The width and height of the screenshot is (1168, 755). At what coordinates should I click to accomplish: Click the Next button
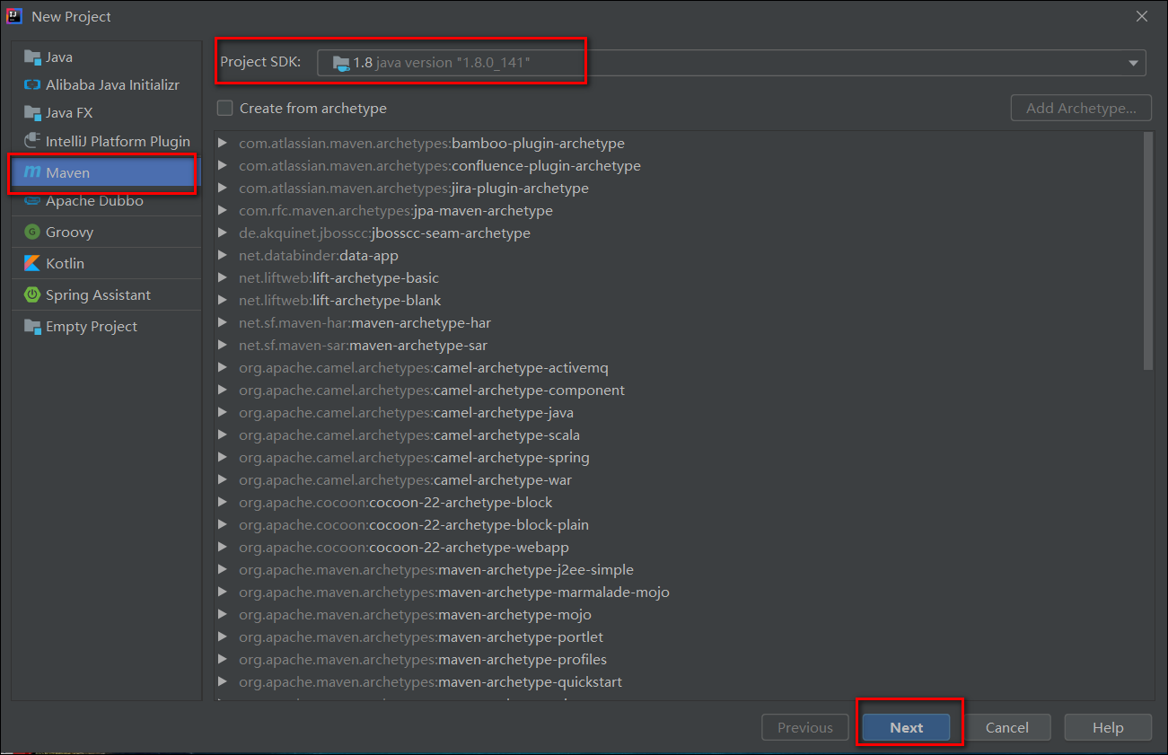click(906, 728)
